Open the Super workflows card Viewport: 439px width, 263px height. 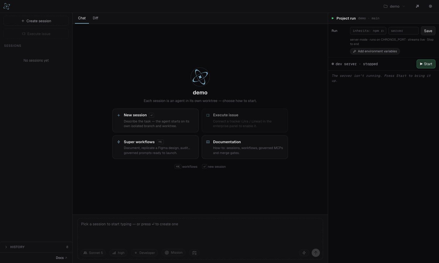(x=155, y=147)
